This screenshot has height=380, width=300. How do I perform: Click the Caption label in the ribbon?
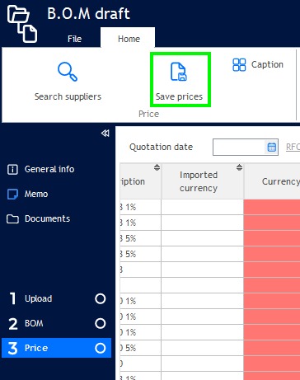(267, 64)
